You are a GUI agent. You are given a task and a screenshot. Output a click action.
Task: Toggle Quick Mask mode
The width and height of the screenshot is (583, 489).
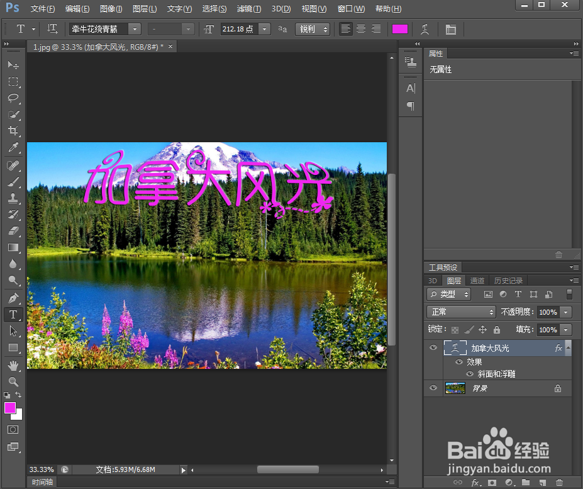click(13, 430)
